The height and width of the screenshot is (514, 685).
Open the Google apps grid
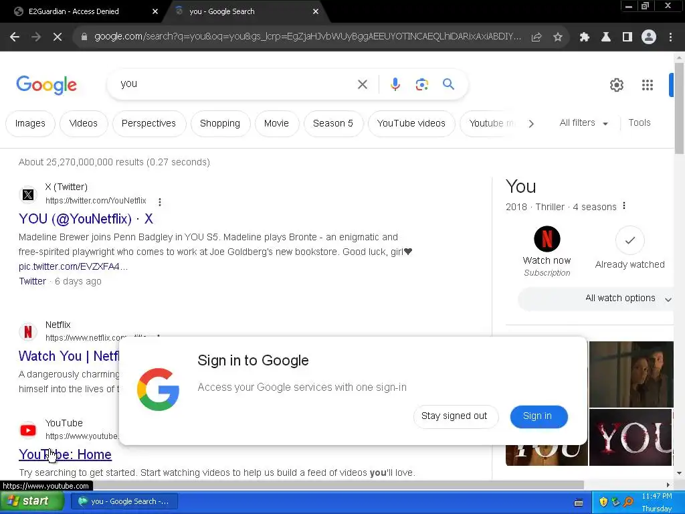[648, 85]
